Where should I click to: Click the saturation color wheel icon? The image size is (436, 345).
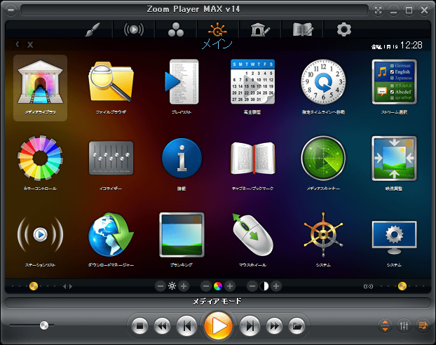tap(218, 286)
